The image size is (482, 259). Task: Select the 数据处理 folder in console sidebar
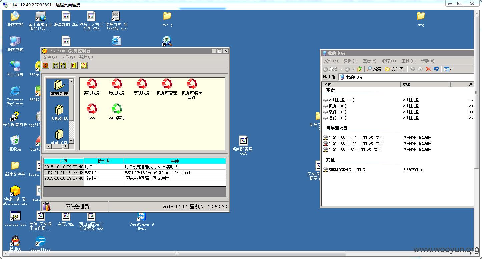(x=59, y=88)
